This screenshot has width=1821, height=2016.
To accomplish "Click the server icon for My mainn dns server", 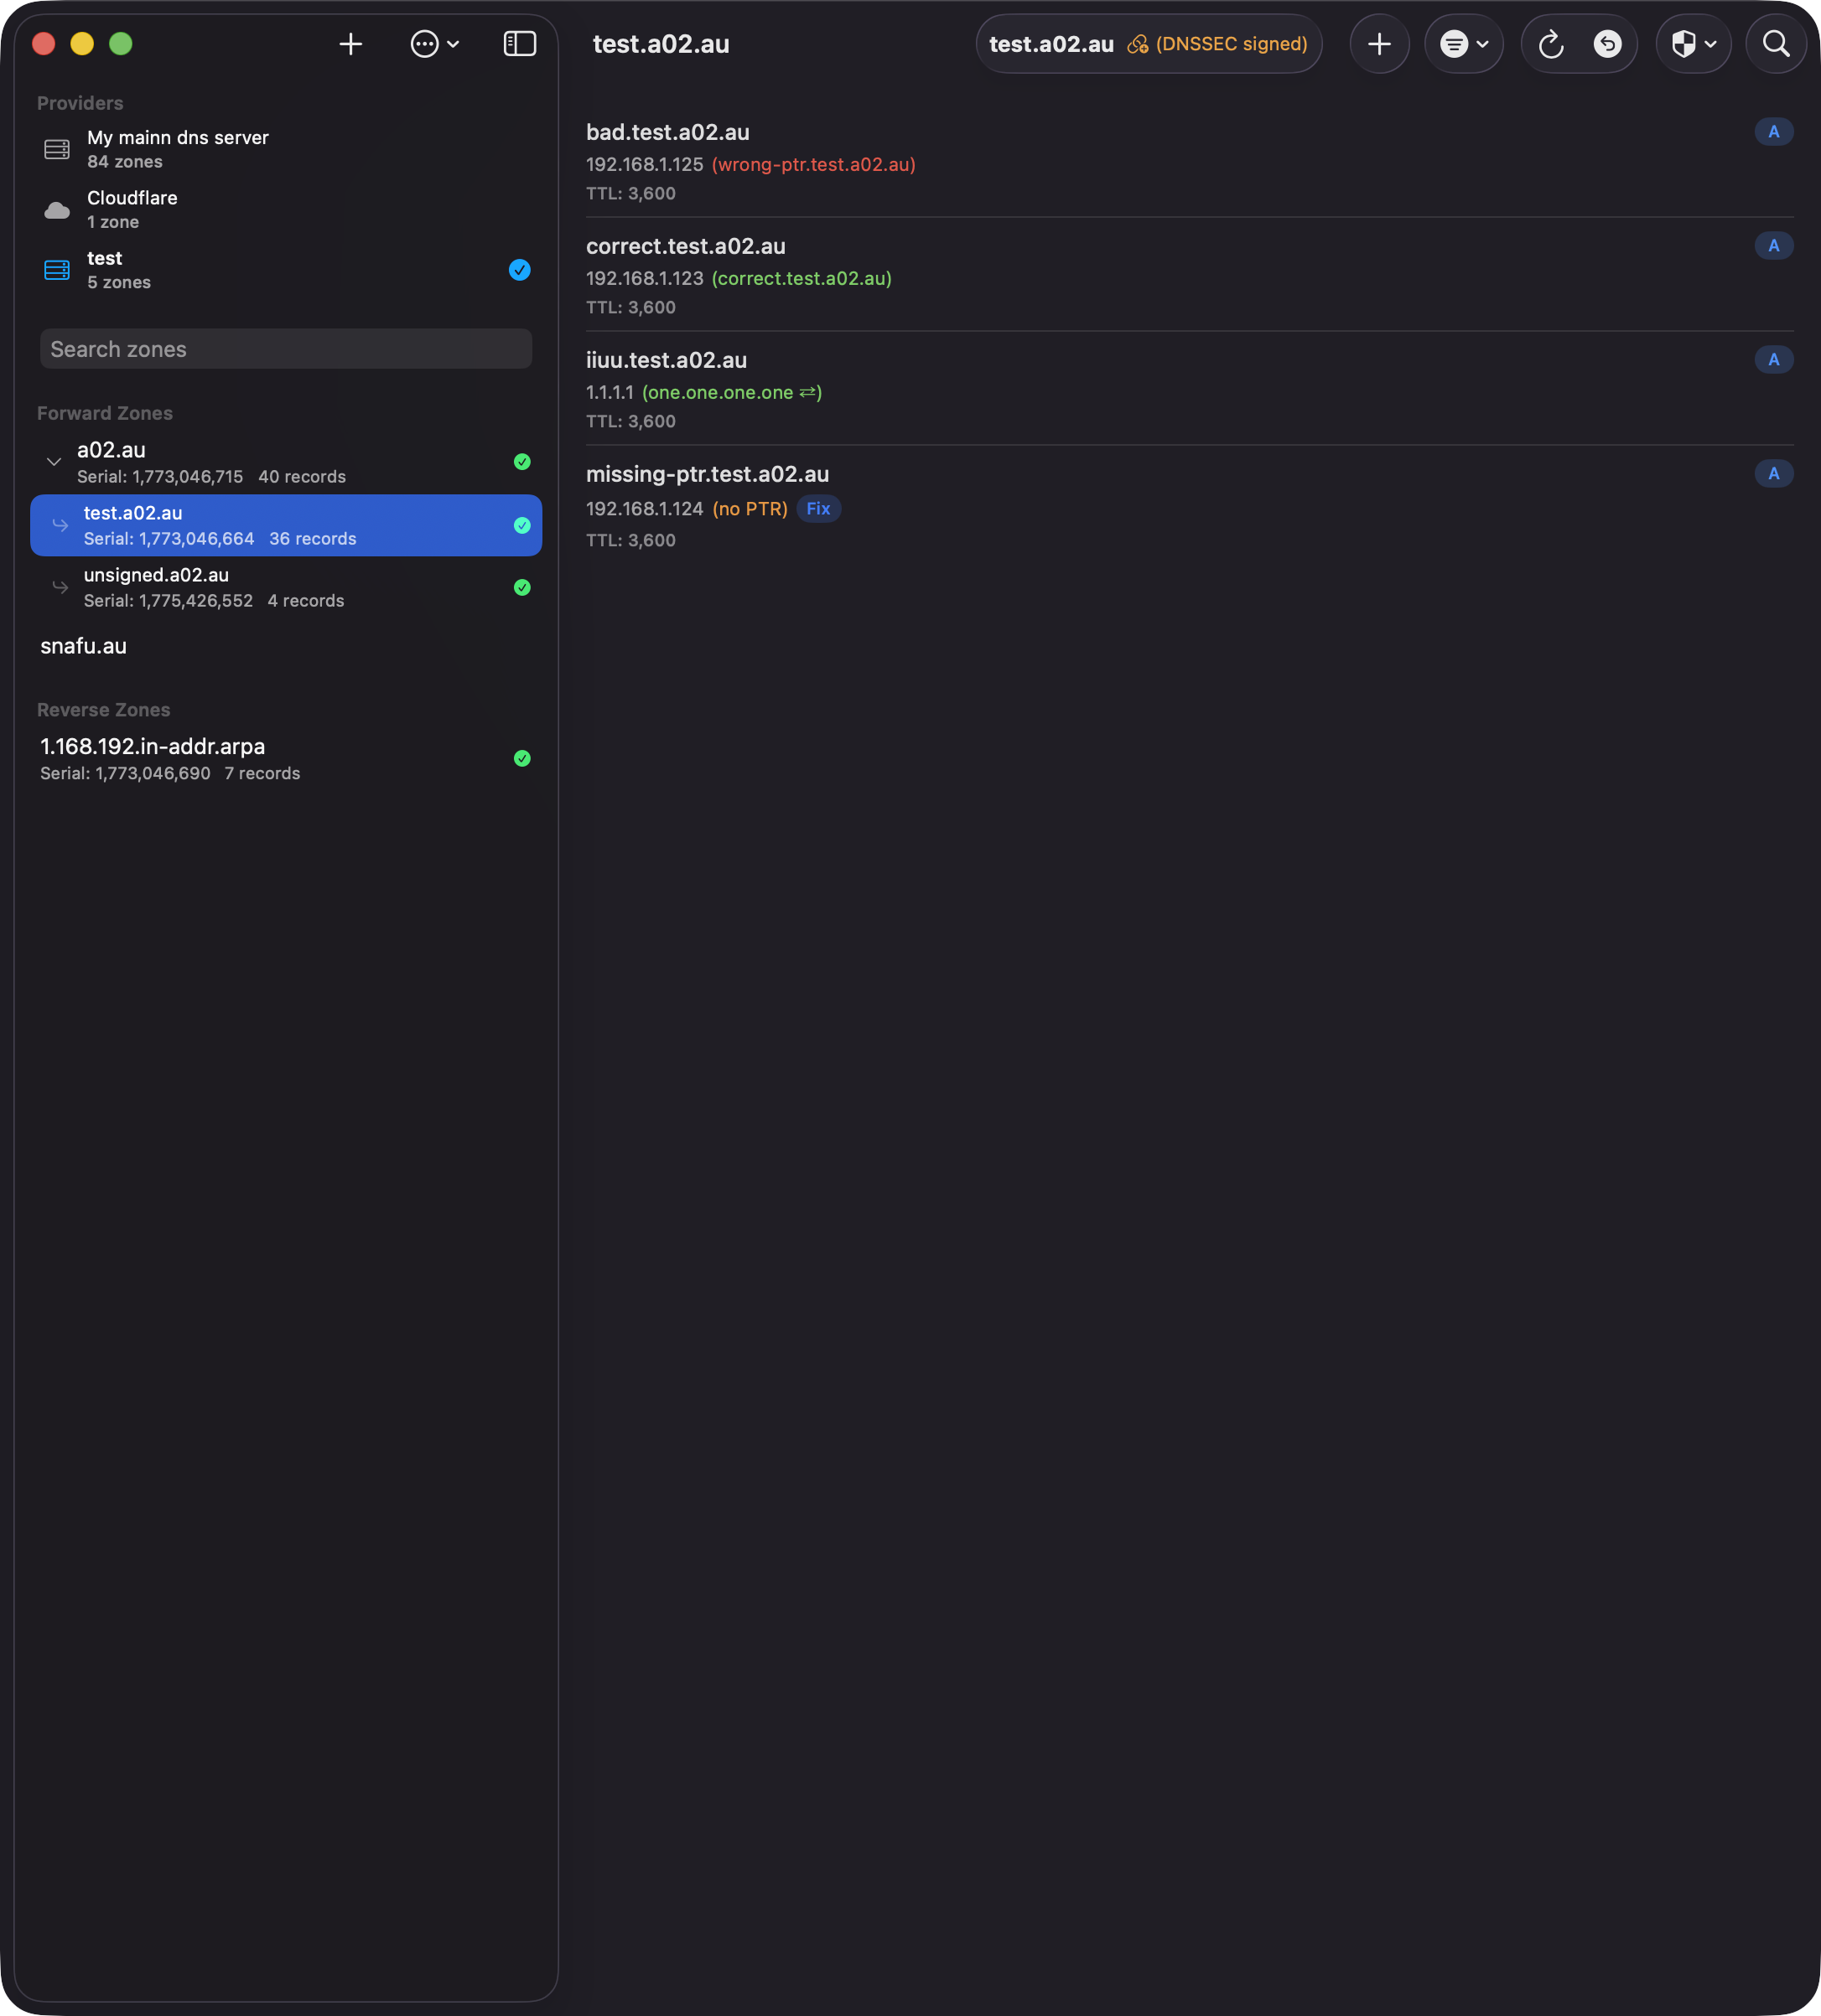I will pyautogui.click(x=57, y=149).
